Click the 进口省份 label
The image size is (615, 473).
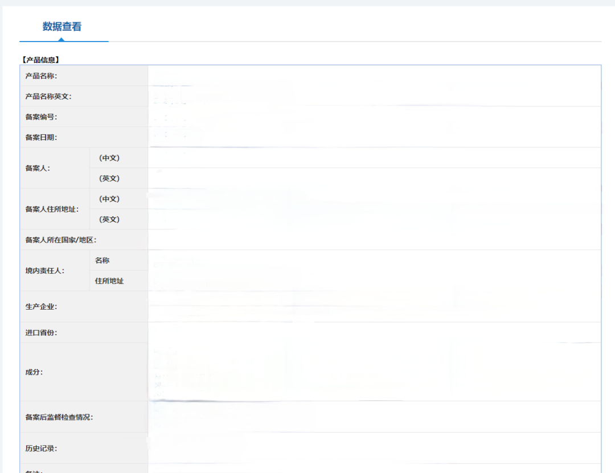[41, 332]
